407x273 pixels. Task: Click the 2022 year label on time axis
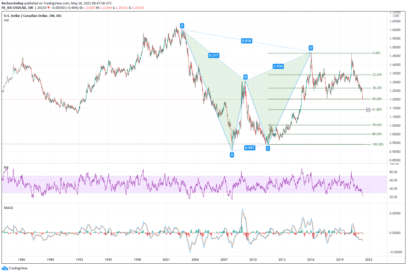tap(369, 259)
